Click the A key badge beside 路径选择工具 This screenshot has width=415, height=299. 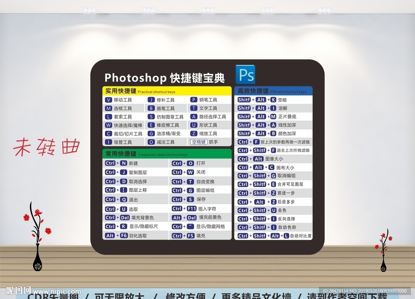(x=194, y=117)
